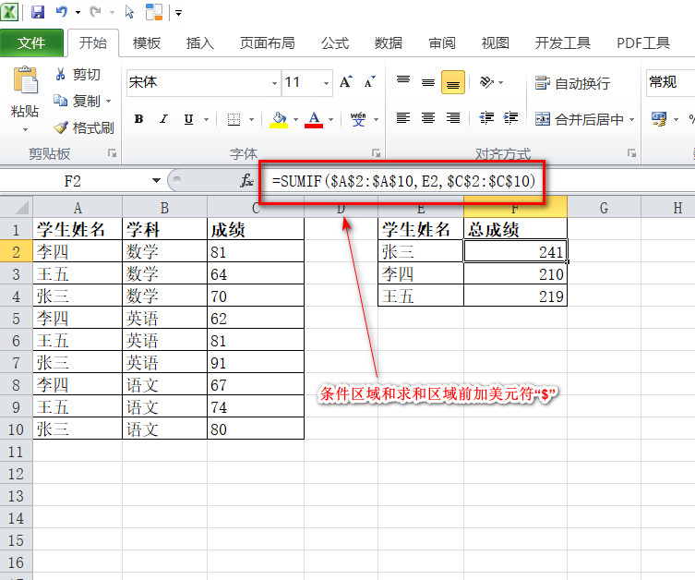Click the pointer select icon in quick access toolbar
Viewport: 695px width, 580px height.
point(129,12)
